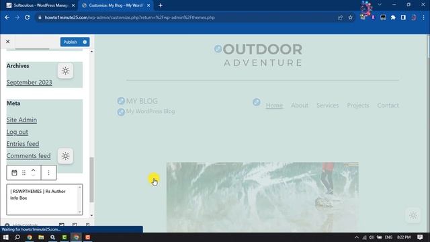Screen dimensions: 430x242
Task: Click the OUTDOOR ADVENTURE logo
Action: point(263,55)
